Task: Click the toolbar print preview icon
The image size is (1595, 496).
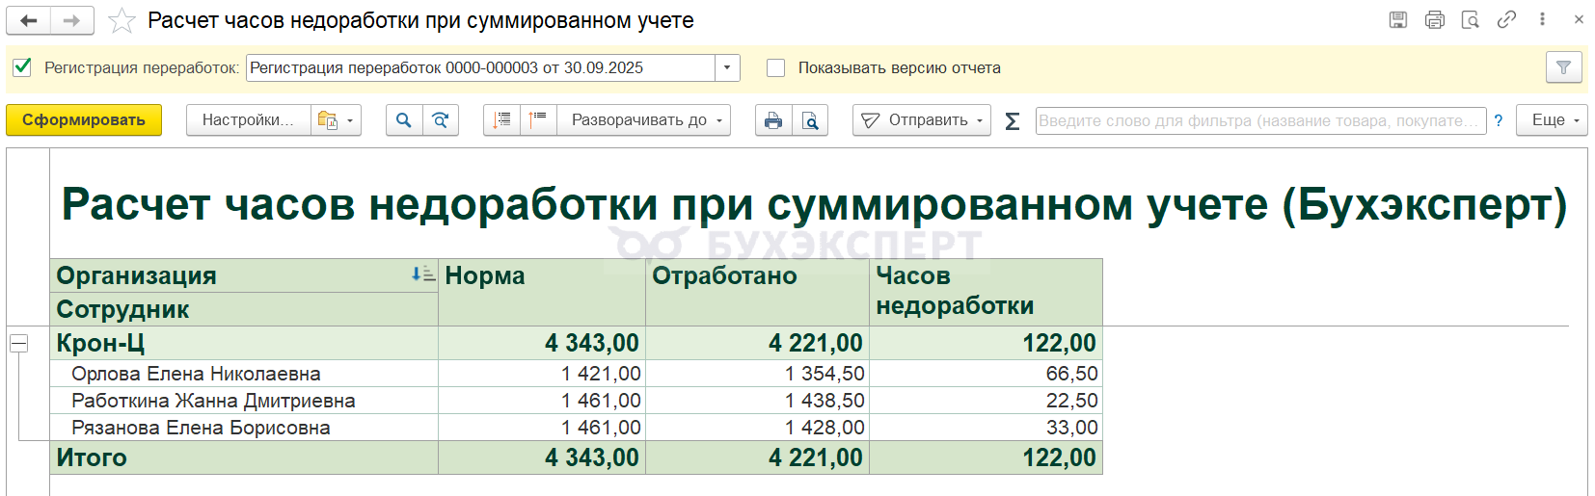Action: pos(810,120)
